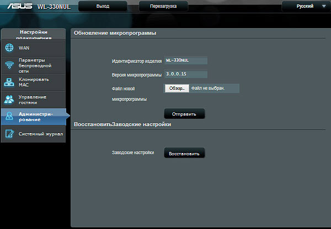
Task: Click the Заводские настройки label
Action: pyautogui.click(x=133, y=152)
